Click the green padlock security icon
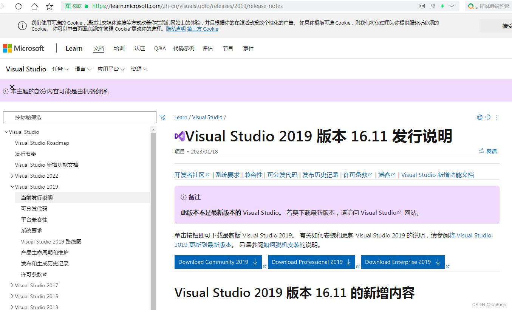The image size is (512, 310). click(x=87, y=6)
